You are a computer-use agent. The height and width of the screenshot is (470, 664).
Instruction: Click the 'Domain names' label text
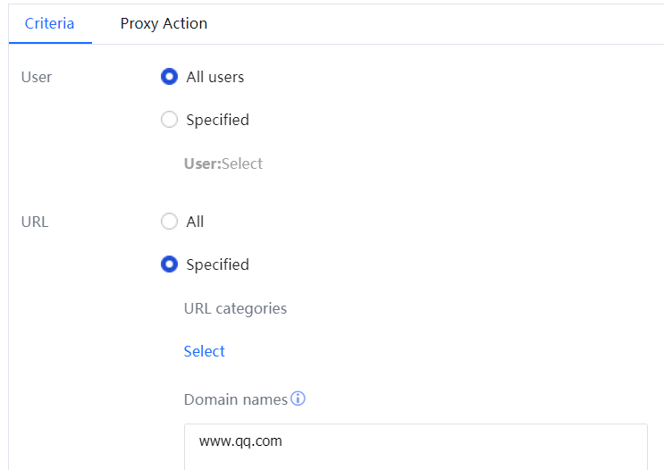(x=236, y=399)
